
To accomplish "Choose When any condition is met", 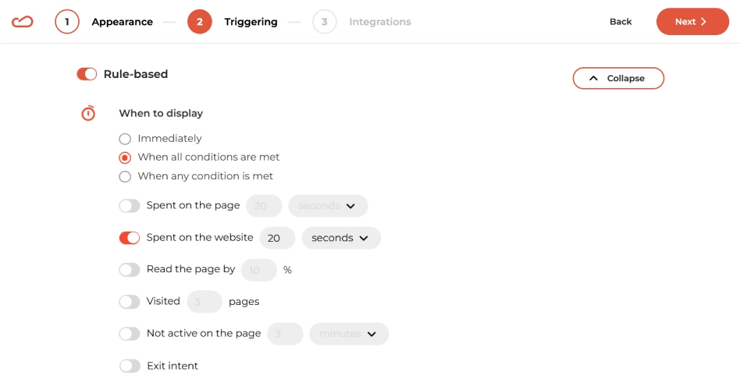I will [x=125, y=176].
